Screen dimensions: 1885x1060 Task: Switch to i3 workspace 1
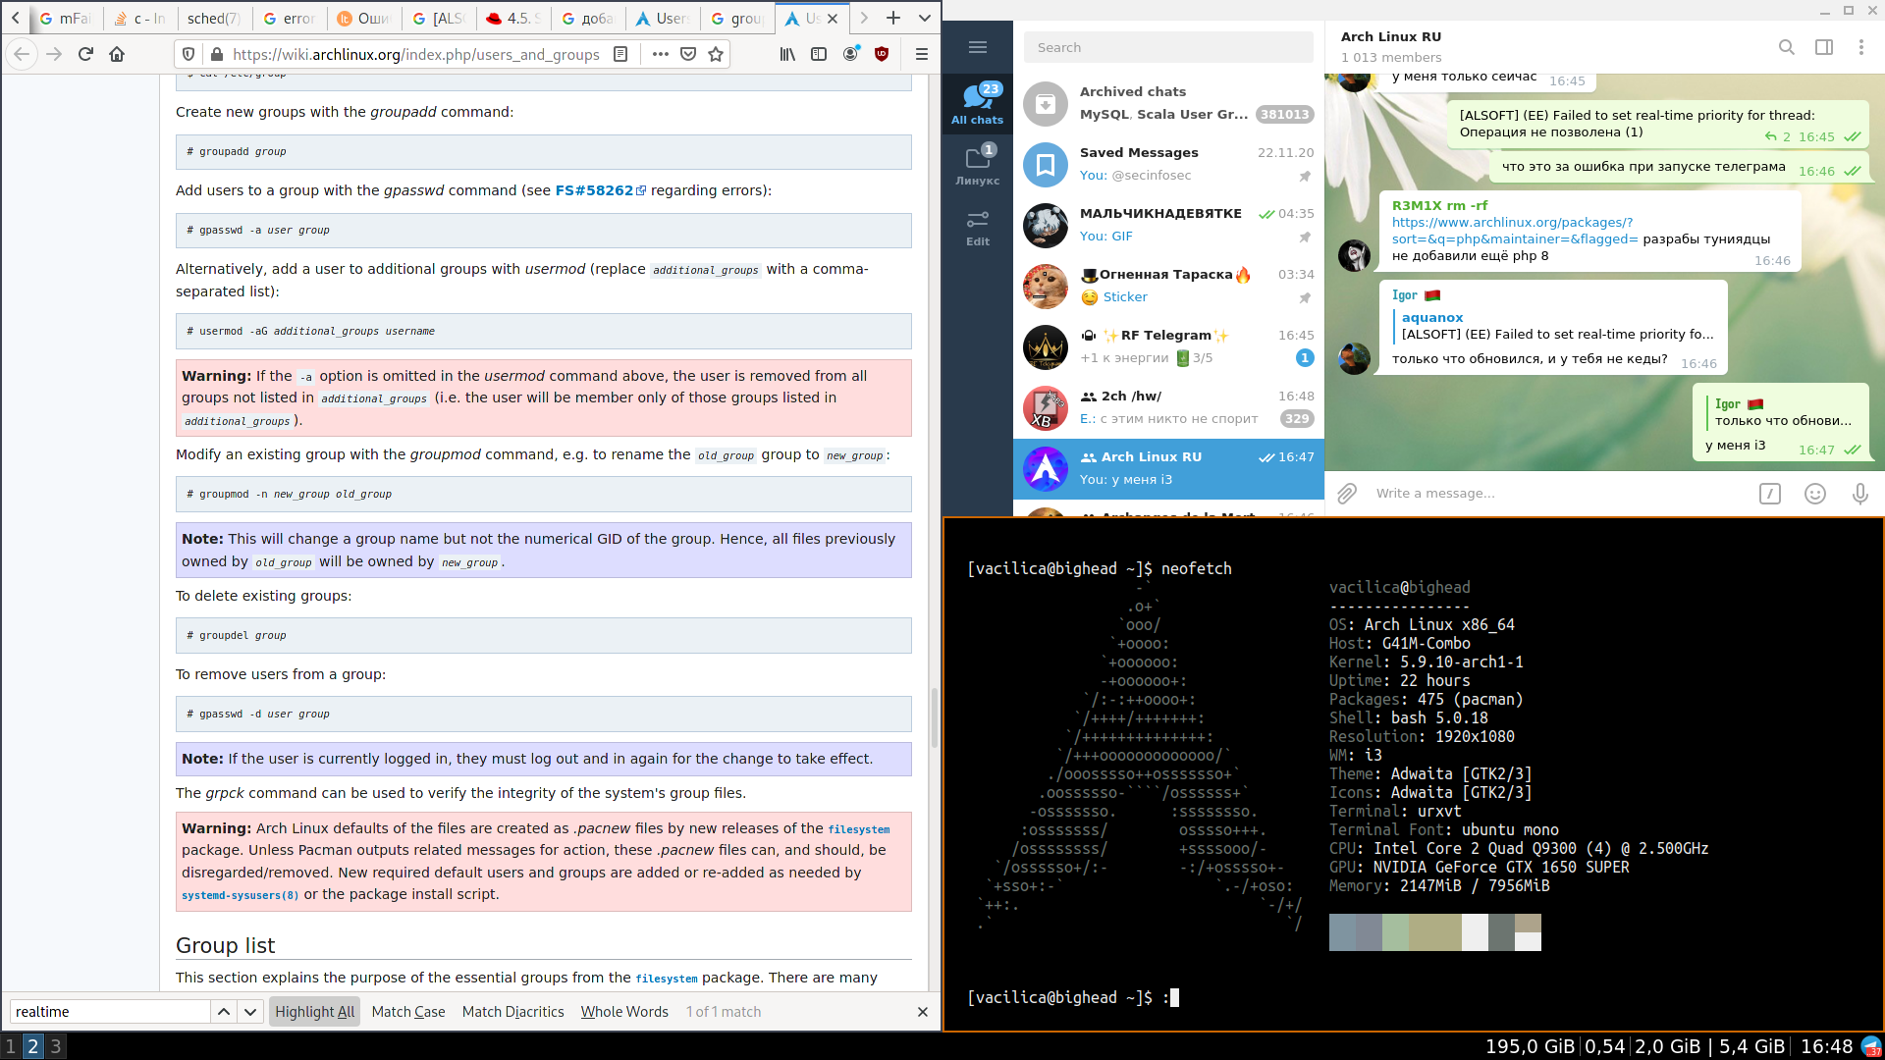(11, 1046)
